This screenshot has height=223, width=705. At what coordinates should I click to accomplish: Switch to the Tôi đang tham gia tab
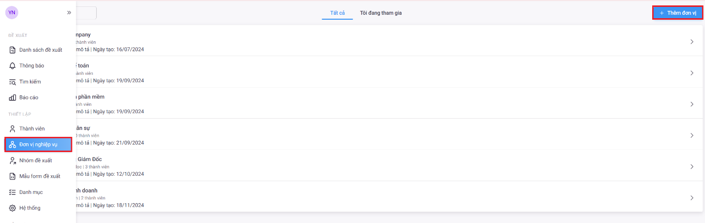coord(381,13)
